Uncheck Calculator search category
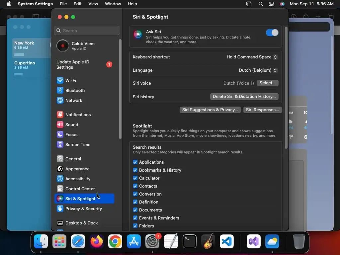The height and width of the screenshot is (255, 340). click(135, 178)
